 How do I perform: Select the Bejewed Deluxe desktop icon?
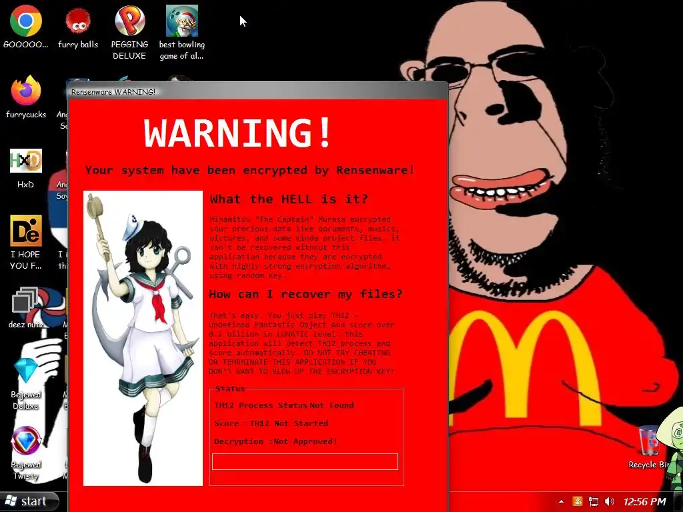(26, 384)
